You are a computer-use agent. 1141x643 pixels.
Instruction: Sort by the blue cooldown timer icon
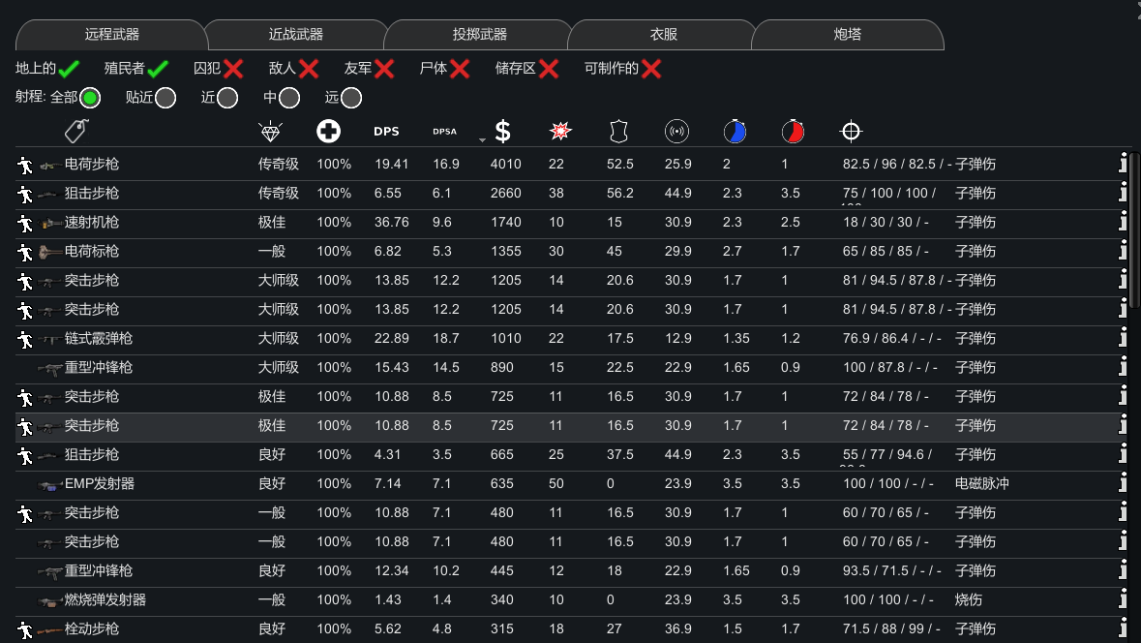pos(735,131)
